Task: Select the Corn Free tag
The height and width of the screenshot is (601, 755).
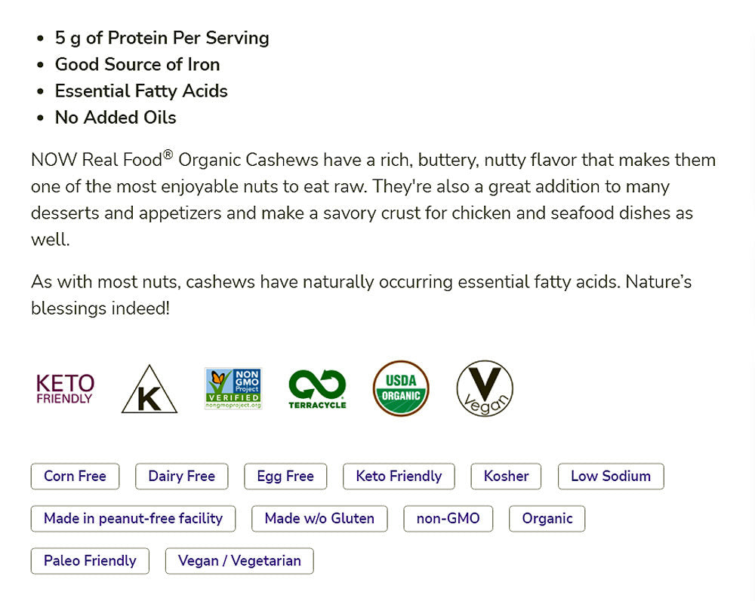Action: click(75, 477)
